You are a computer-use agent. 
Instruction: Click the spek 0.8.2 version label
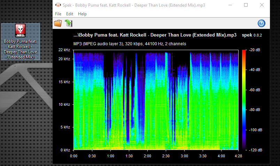pos(252,35)
